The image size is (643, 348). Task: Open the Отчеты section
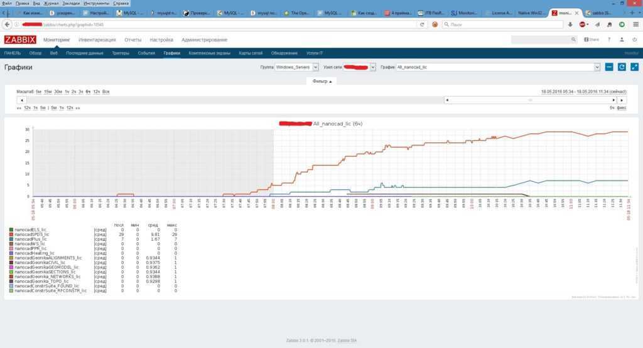pos(133,40)
